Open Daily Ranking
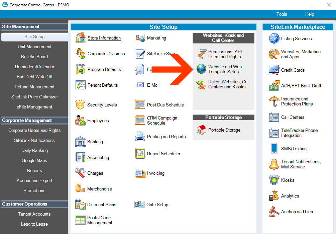The width and height of the screenshot is (336, 234). [x=34, y=150]
